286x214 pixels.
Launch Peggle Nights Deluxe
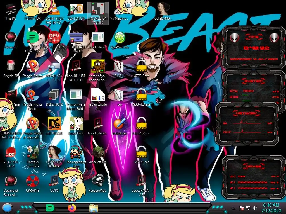[32, 100]
